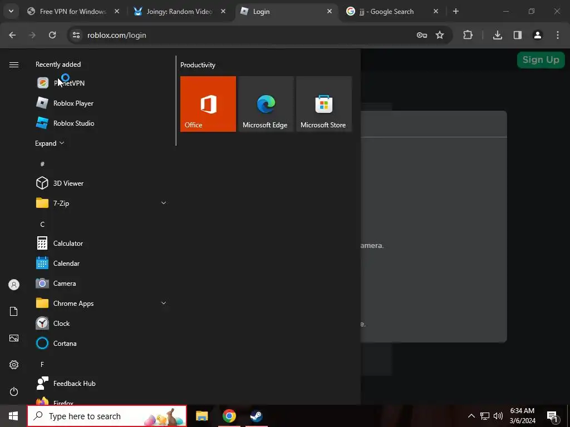Click the Windows Start button
Viewport: 570px width, 427px height.
coord(13,416)
